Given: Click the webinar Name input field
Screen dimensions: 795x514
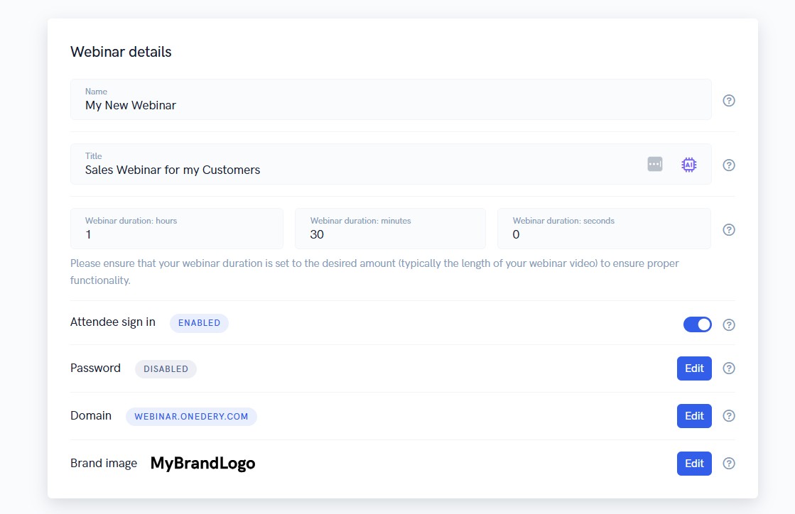Looking at the screenshot, I should 391,105.
